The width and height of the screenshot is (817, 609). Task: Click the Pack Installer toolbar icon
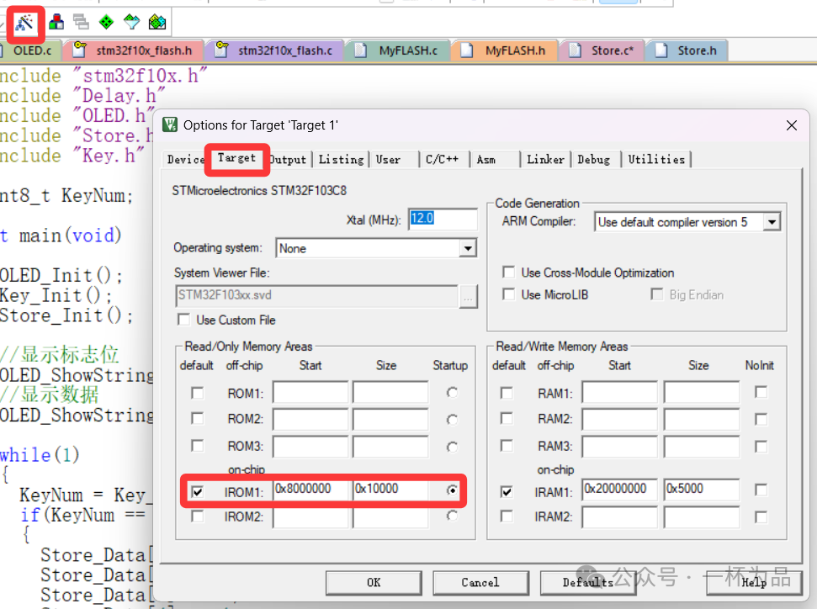[x=56, y=23]
